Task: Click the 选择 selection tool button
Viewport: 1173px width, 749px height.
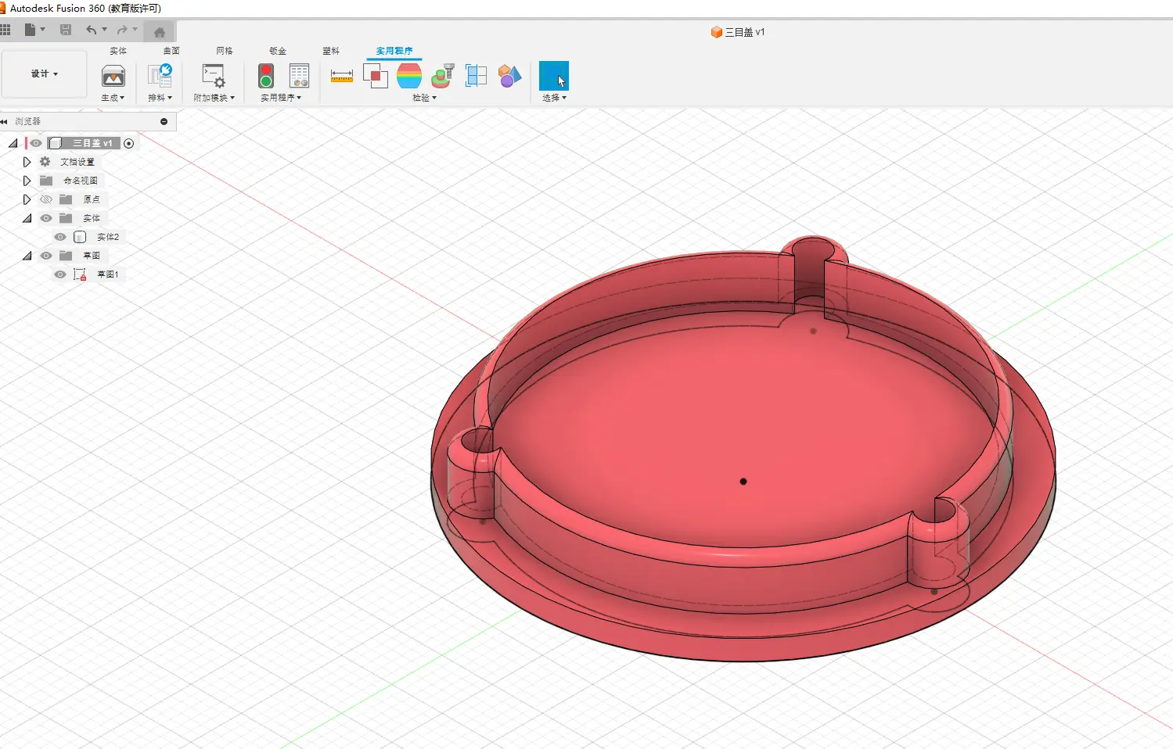Action: pos(554,77)
